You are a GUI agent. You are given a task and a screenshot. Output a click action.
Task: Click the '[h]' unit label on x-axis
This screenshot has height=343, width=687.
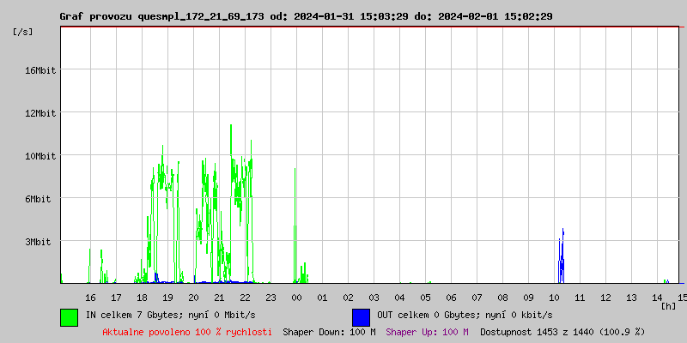click(668, 305)
